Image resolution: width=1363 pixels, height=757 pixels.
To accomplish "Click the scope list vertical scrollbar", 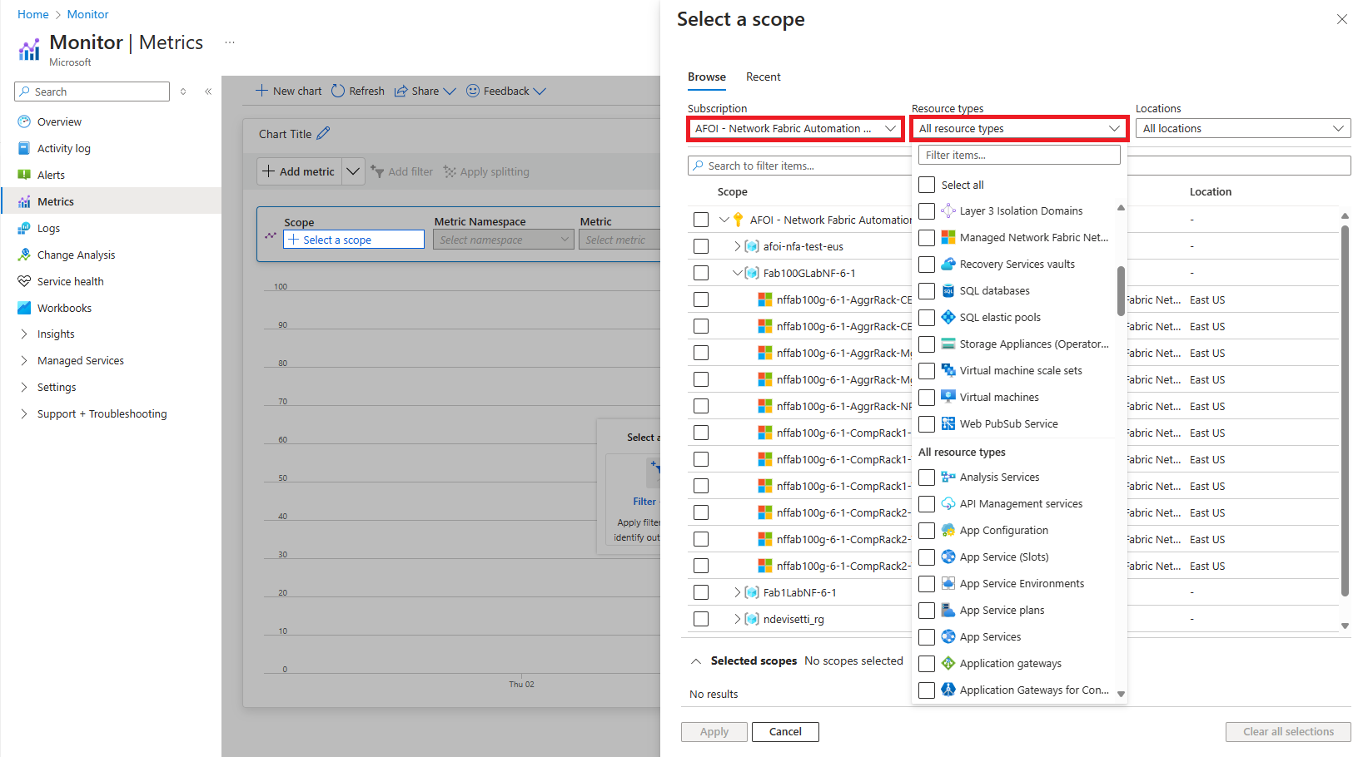I will click(1345, 411).
